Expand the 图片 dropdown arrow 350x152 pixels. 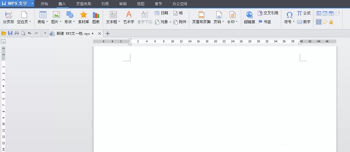(61, 22)
